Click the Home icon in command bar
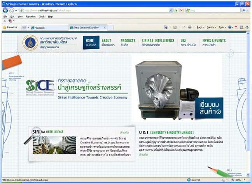The width and height of the screenshot is (252, 183). [166, 28]
